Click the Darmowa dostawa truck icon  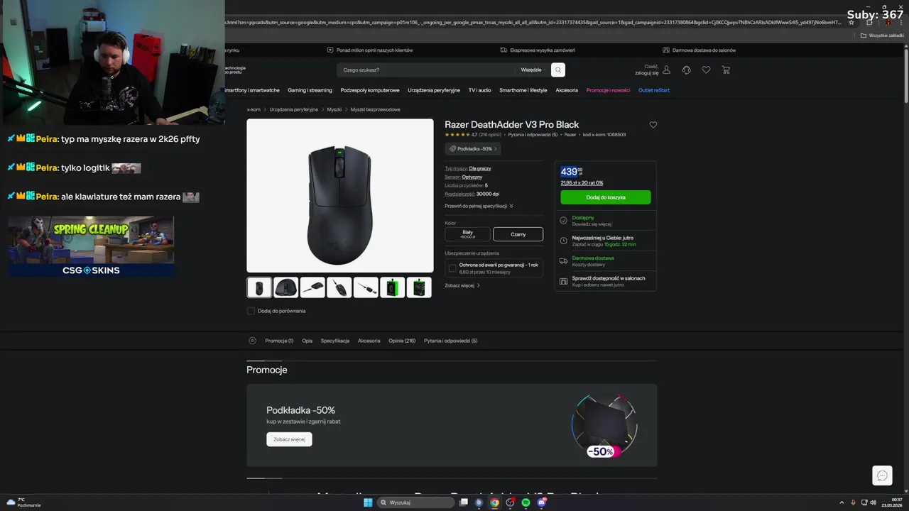click(x=563, y=261)
